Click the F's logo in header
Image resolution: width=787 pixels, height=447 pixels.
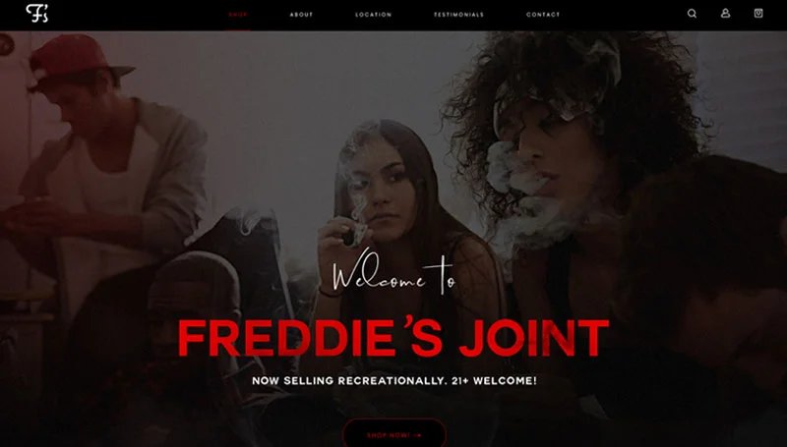click(37, 14)
